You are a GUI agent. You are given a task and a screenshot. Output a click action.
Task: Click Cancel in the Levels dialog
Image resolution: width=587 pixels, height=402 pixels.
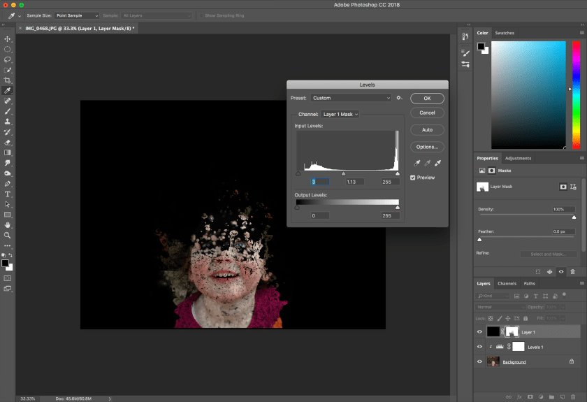click(x=427, y=113)
